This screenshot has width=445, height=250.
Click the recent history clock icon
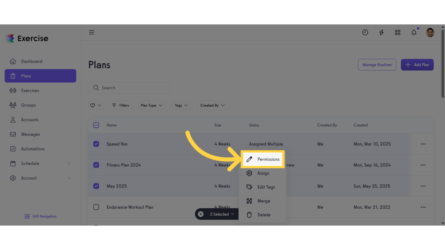tap(365, 32)
